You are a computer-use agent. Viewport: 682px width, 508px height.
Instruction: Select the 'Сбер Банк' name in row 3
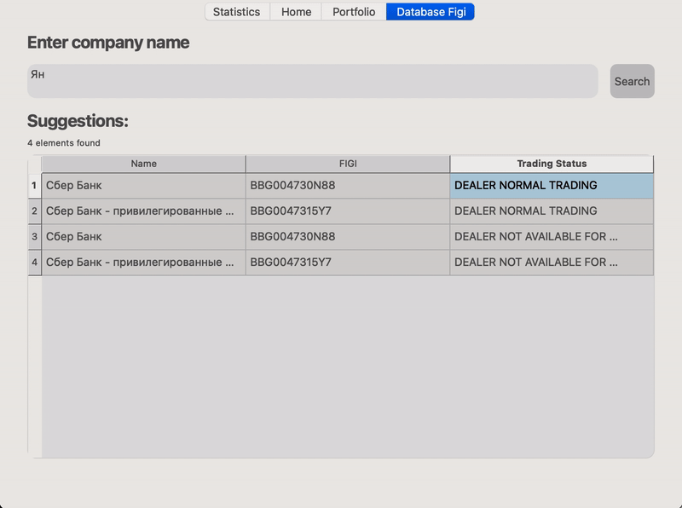pyautogui.click(x=143, y=237)
